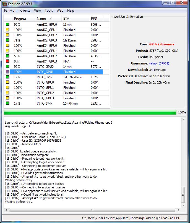Open the Clients menu
This screenshot has width=190, height=223.
(25, 11)
